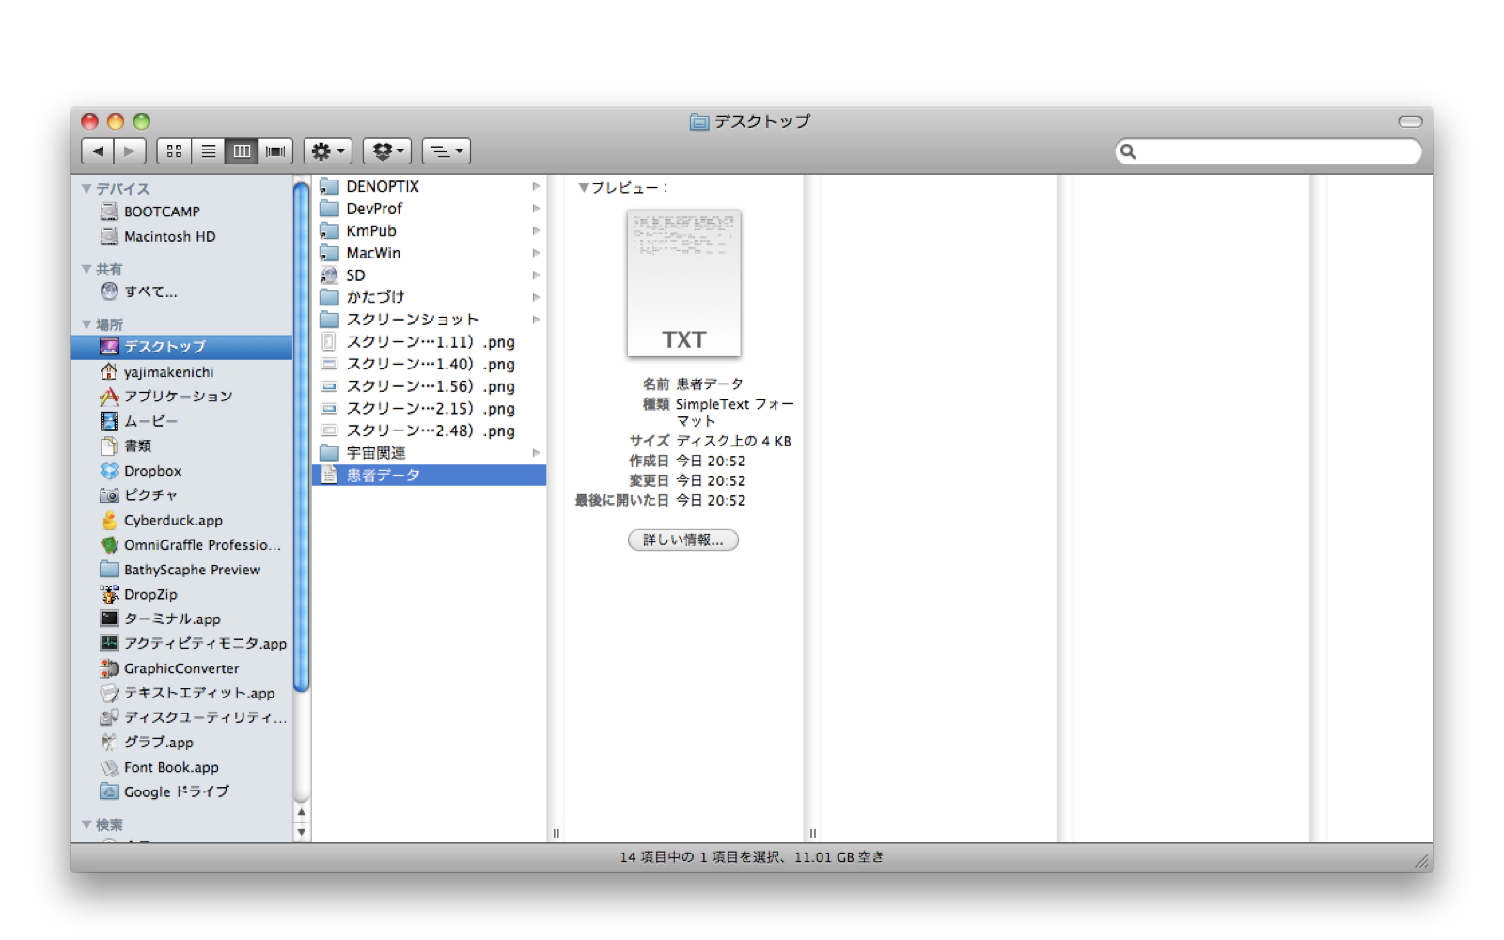Click the 詳しい情報... button
Image resolution: width=1504 pixels, height=940 pixels.
682,540
